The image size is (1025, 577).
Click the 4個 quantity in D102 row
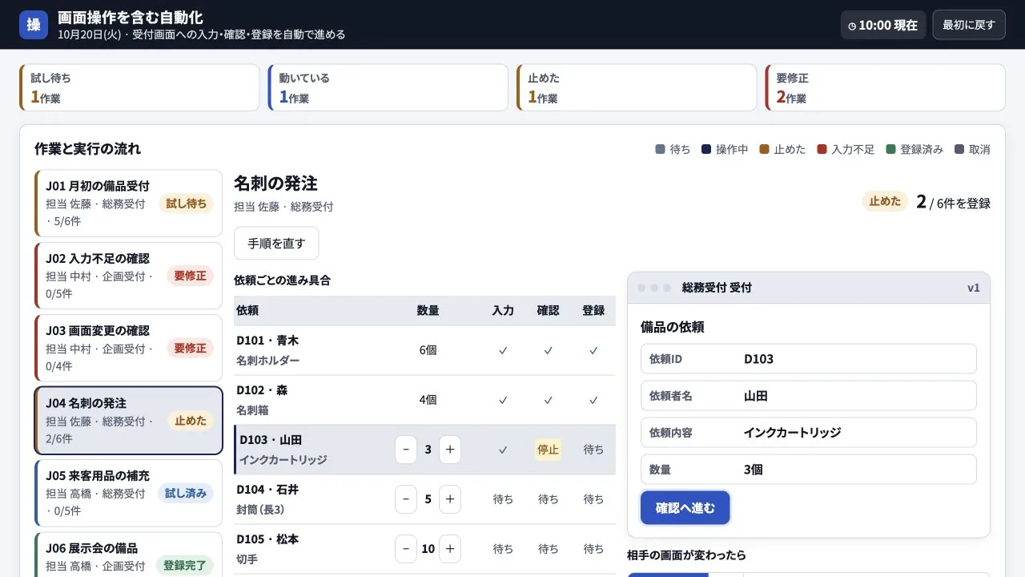pyautogui.click(x=428, y=400)
